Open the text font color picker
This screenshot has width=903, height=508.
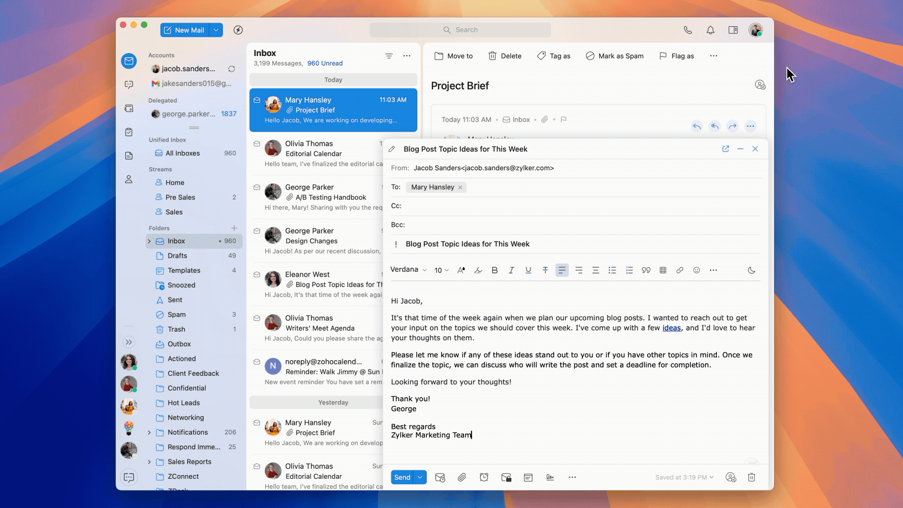tap(461, 270)
